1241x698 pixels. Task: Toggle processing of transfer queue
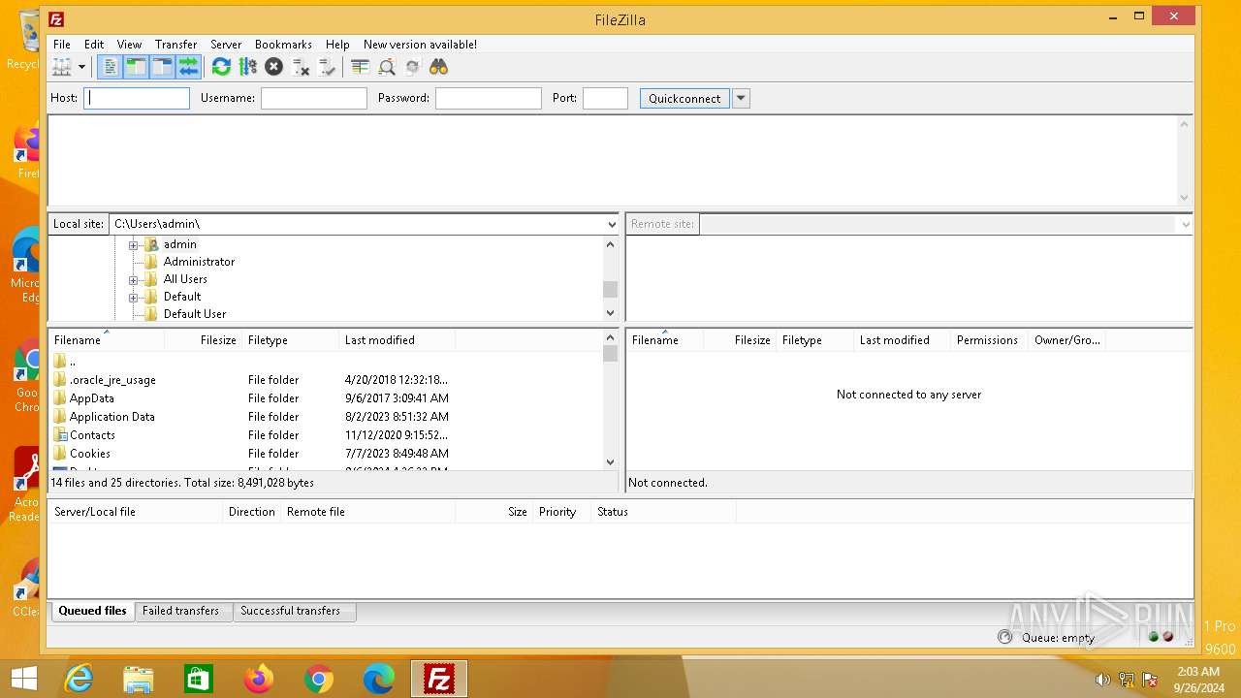coord(247,67)
